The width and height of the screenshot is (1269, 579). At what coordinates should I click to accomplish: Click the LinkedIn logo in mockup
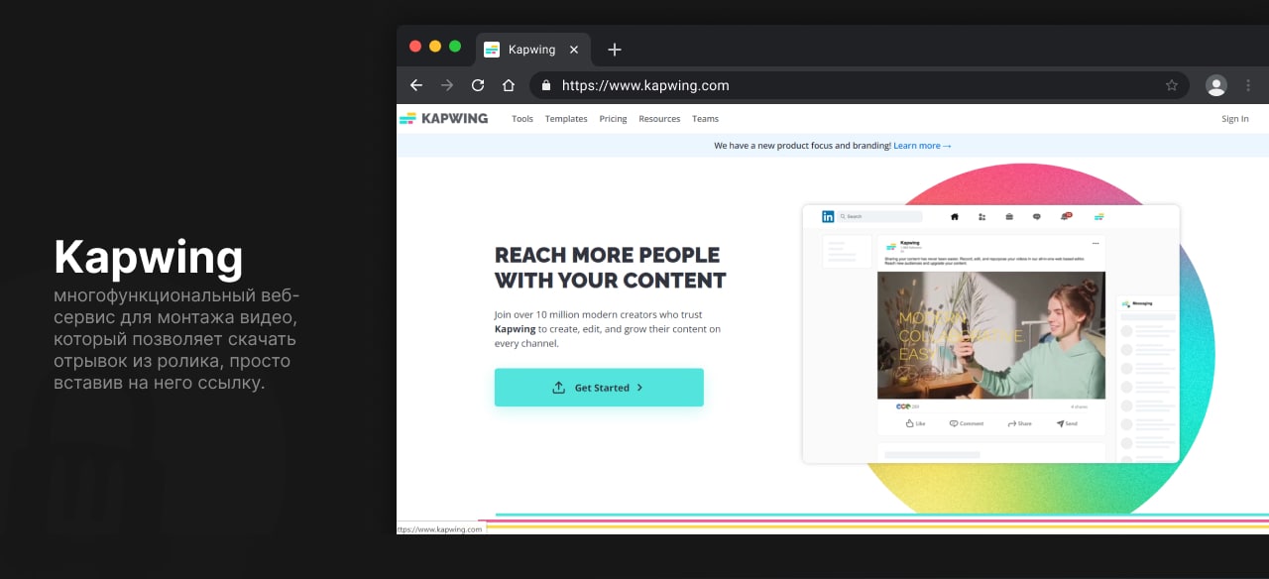(828, 216)
